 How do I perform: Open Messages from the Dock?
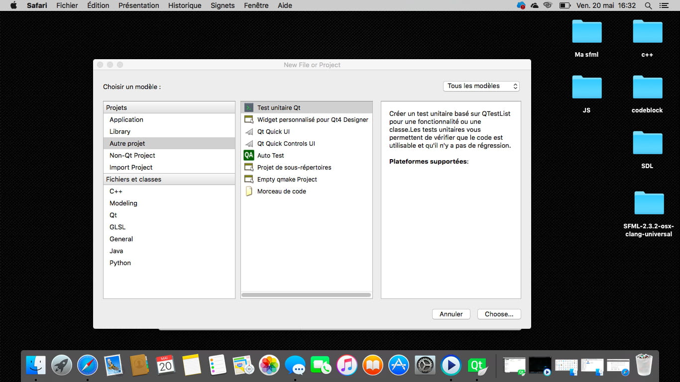point(295,366)
